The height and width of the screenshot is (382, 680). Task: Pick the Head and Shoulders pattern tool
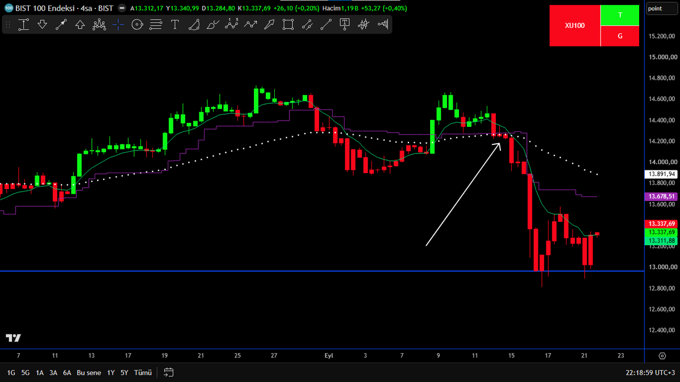99,24
